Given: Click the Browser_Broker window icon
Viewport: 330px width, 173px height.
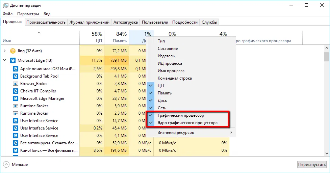Looking at the screenshot, I should (15, 84).
